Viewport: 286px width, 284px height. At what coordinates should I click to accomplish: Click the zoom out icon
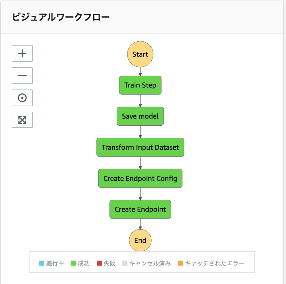click(x=22, y=76)
